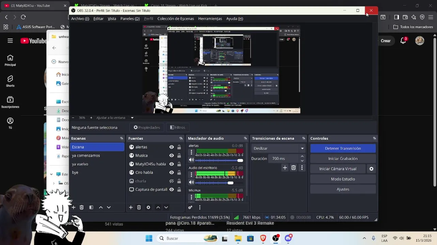
Task: Click the Filtros button
Action: 177,128
